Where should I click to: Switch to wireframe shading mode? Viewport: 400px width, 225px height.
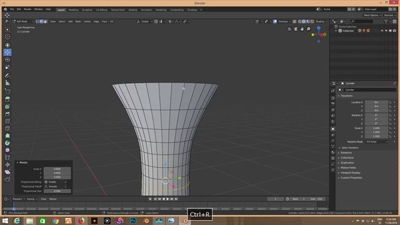pyautogui.click(x=300, y=22)
